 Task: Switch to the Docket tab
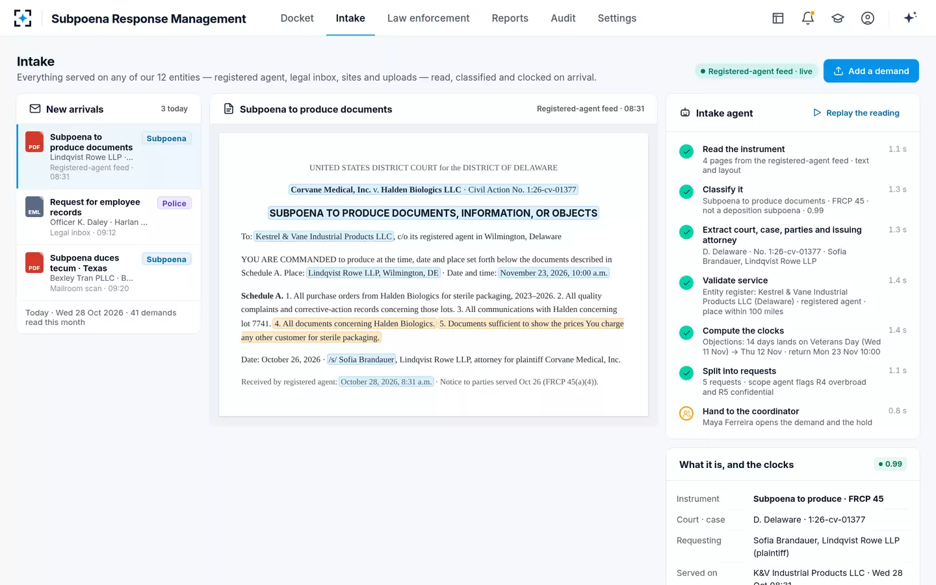tap(297, 18)
